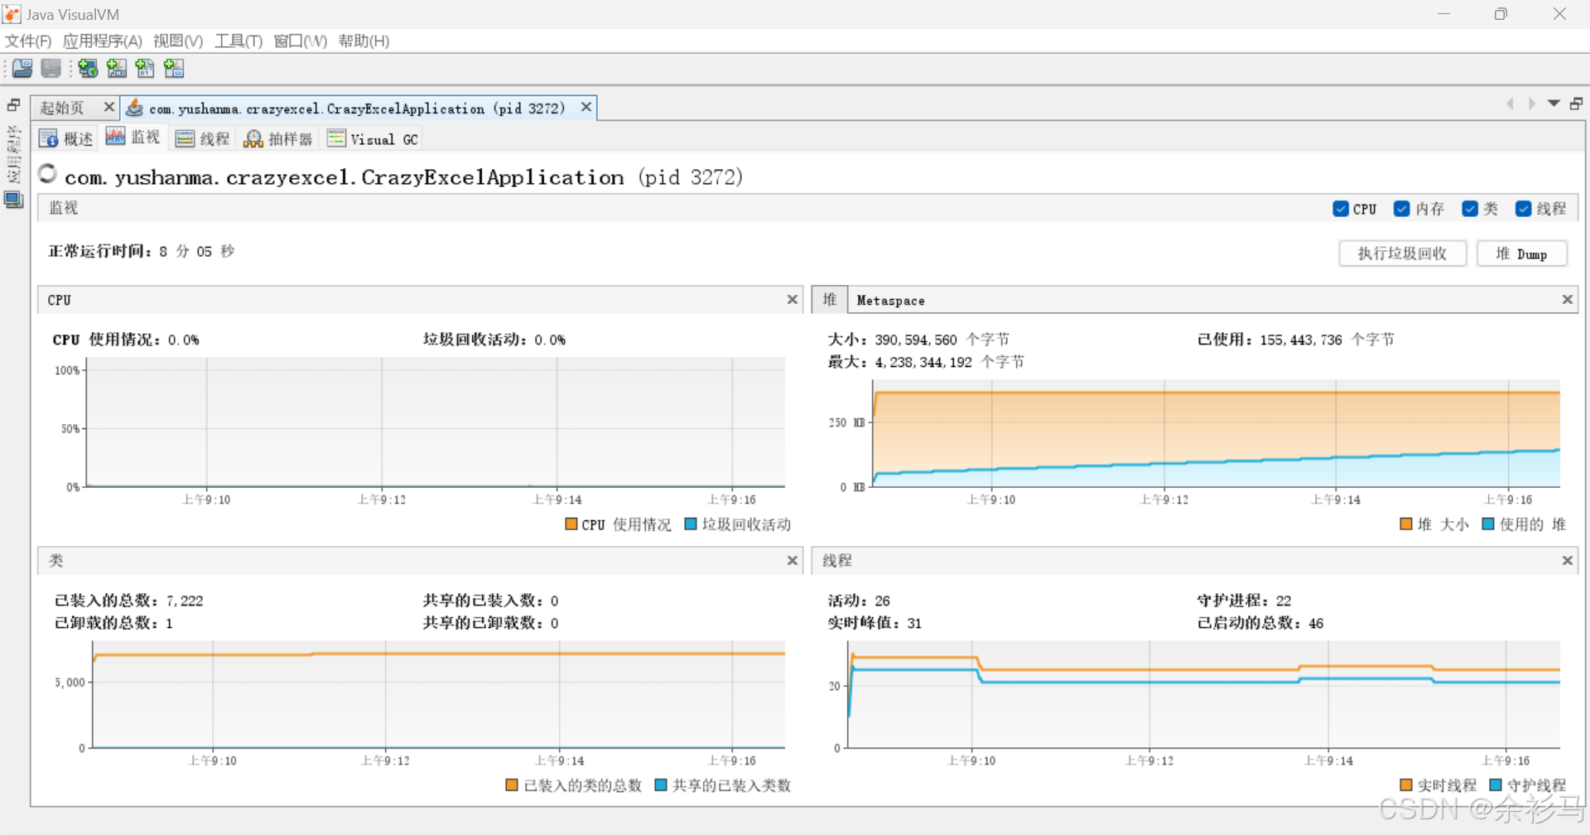The height and width of the screenshot is (835, 1590).
Task: Click the used heap value 155,443,736
Action: pos(1301,340)
